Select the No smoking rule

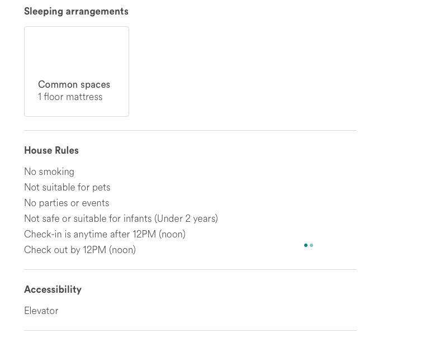click(49, 172)
